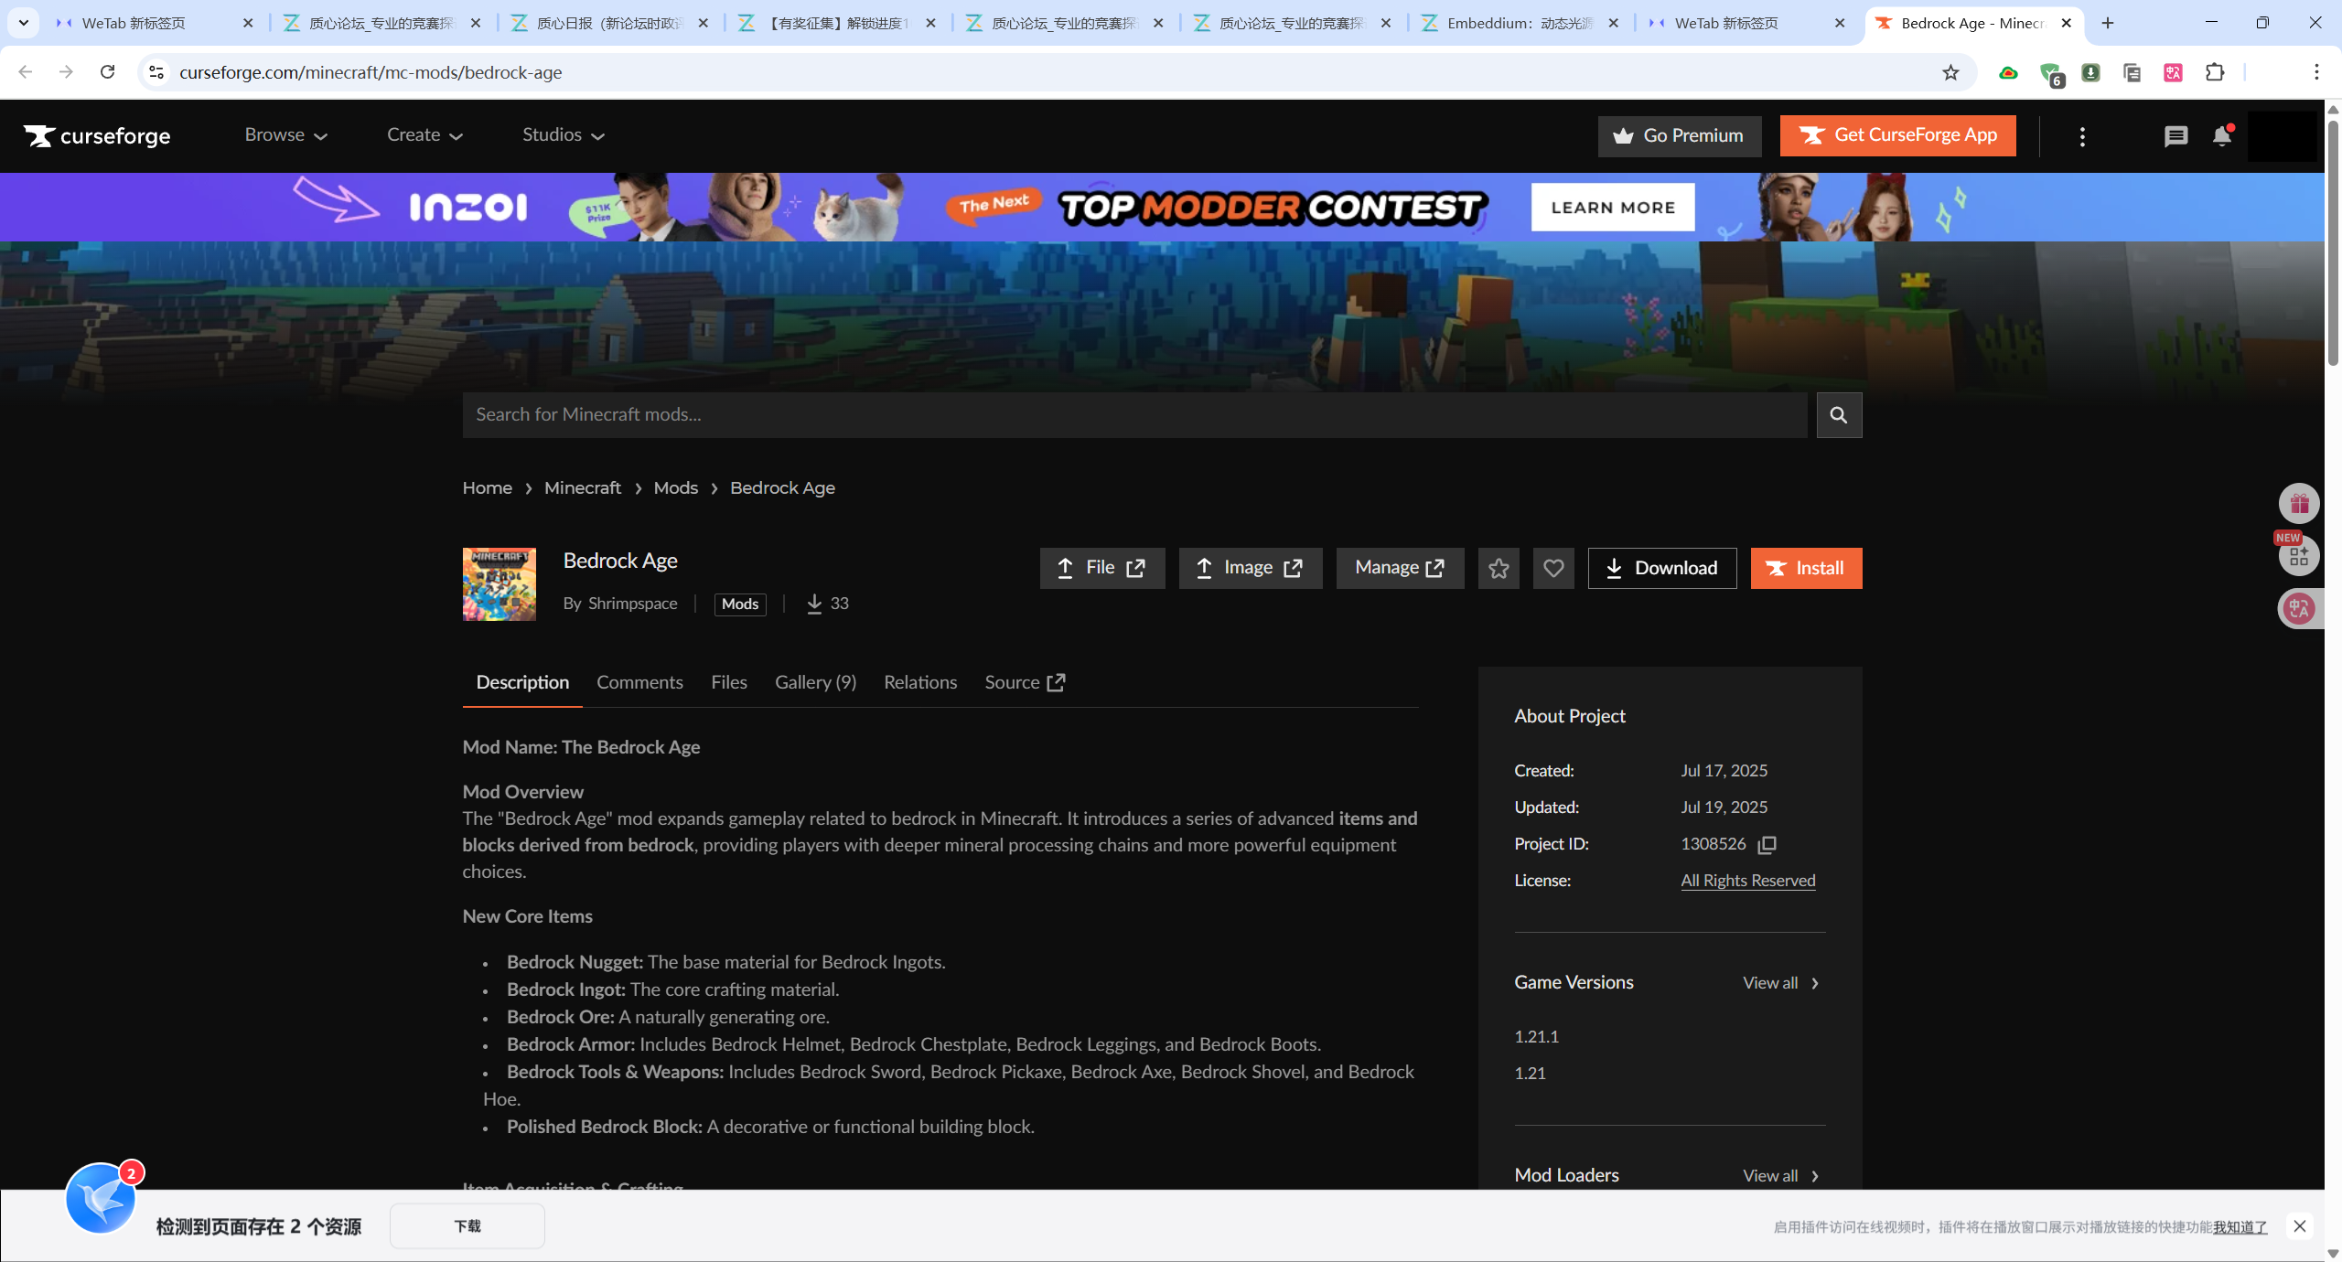2342x1262 pixels.
Task: Bookmark this page with star icon
Action: pyautogui.click(x=1950, y=72)
